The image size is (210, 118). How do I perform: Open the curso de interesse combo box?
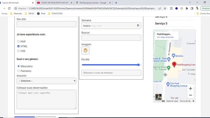[x=111, y=73]
